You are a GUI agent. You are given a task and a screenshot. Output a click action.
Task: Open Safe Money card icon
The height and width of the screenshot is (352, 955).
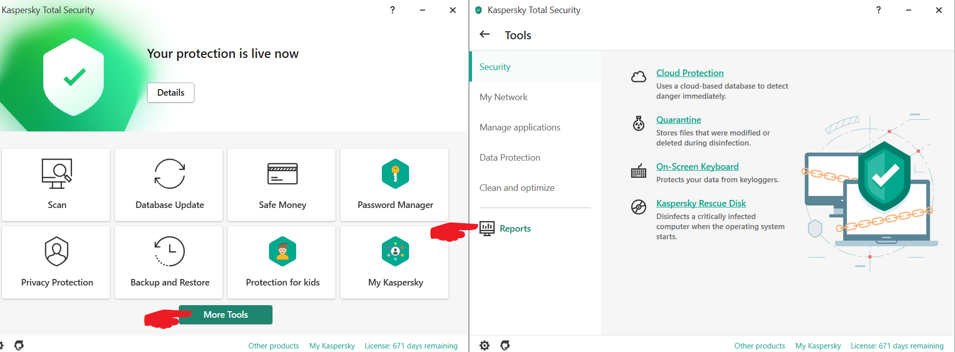(x=283, y=174)
